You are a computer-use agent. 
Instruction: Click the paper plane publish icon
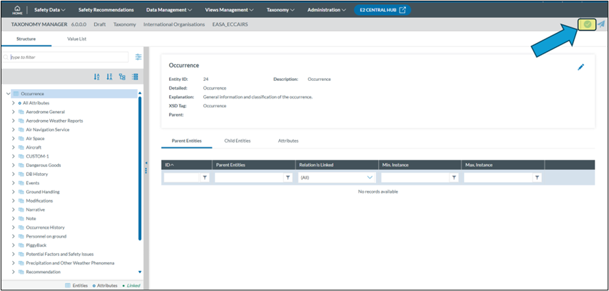(601, 24)
